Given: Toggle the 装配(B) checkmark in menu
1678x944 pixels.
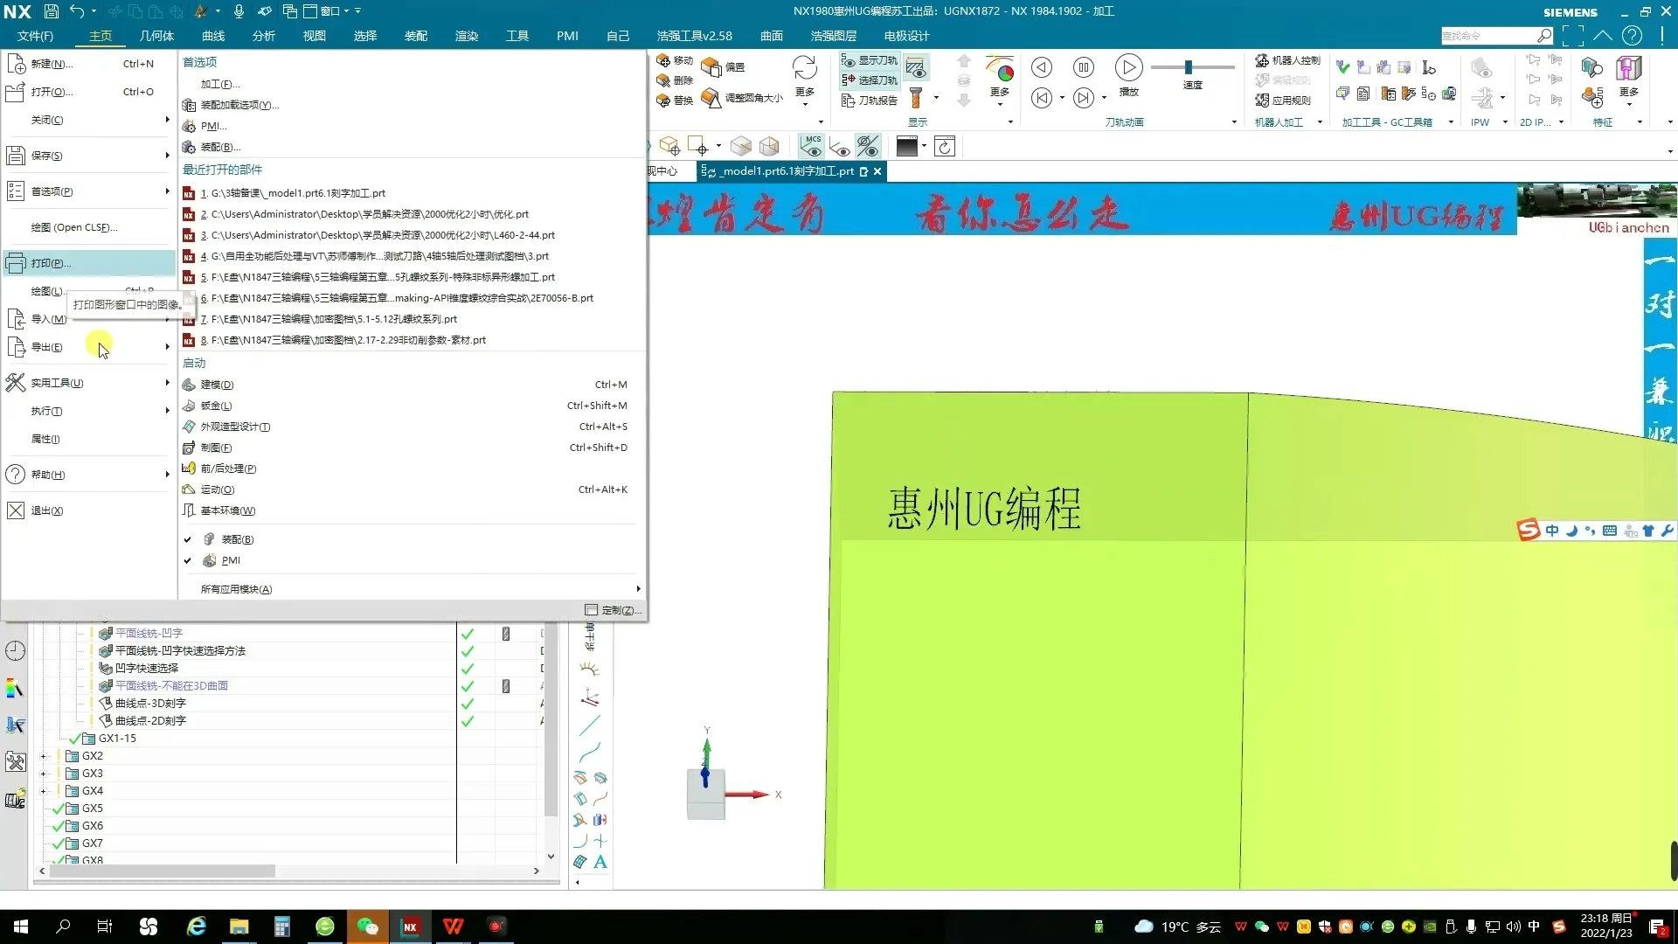Looking at the screenshot, I should pyautogui.click(x=188, y=539).
